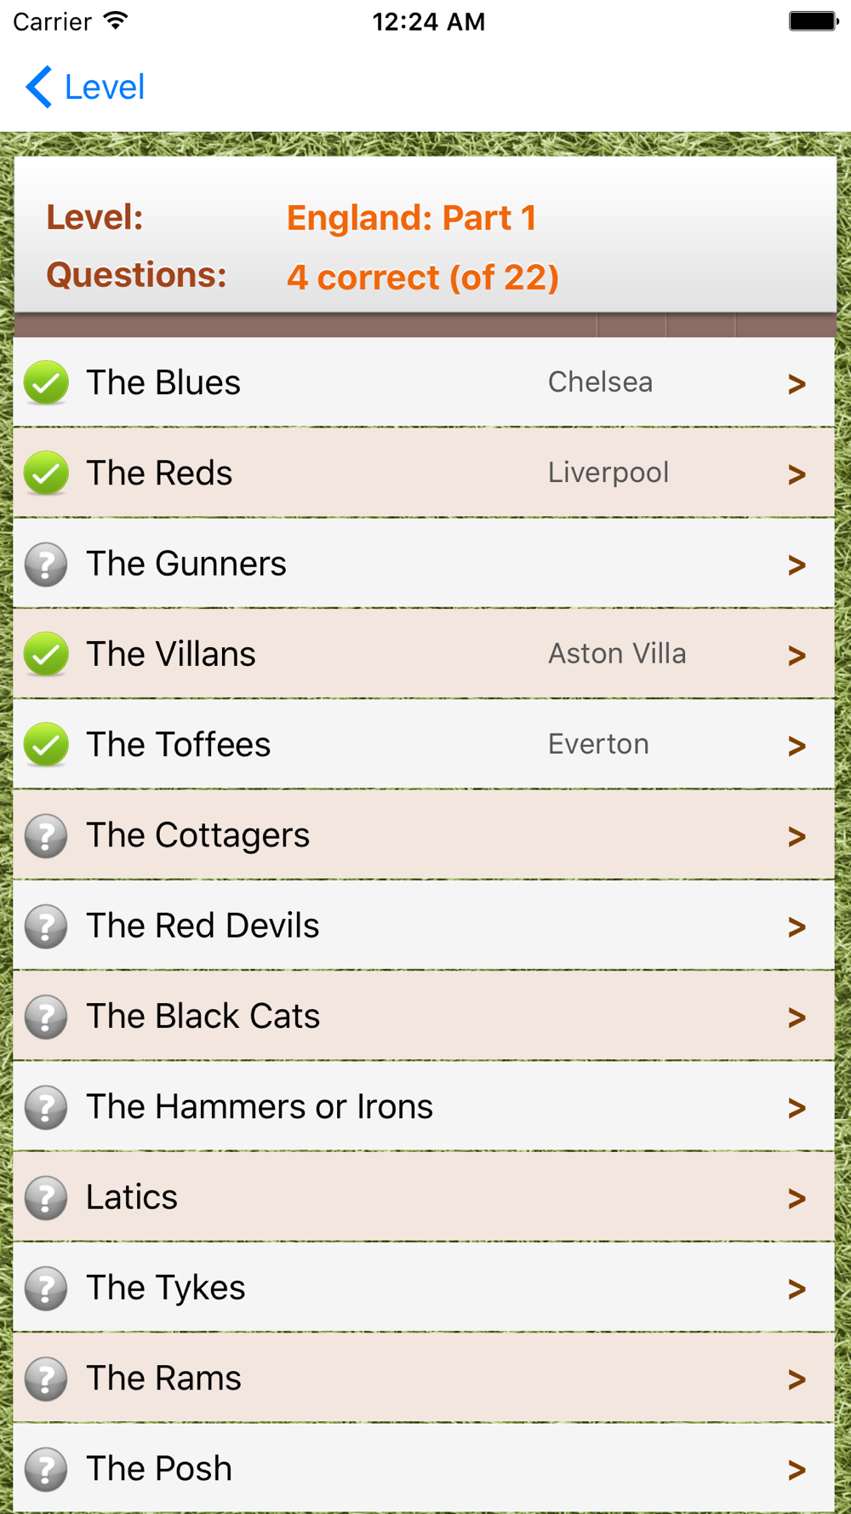Screen dimensions: 851x1514
Task: Tap the back arrow chevron icon
Action: (39, 87)
